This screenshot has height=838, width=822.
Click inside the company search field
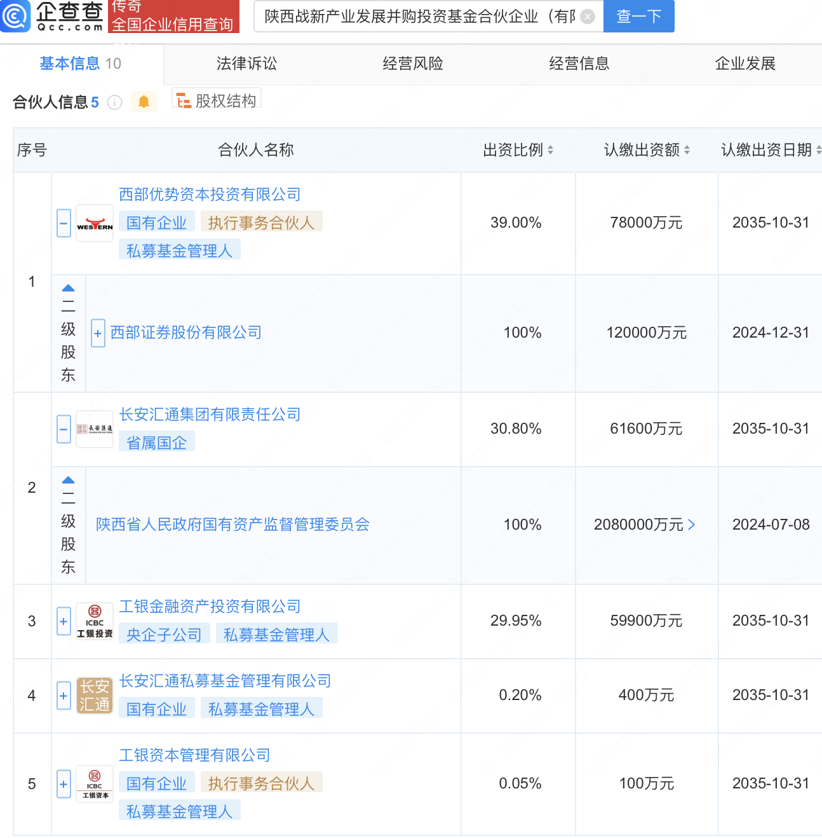click(x=419, y=17)
